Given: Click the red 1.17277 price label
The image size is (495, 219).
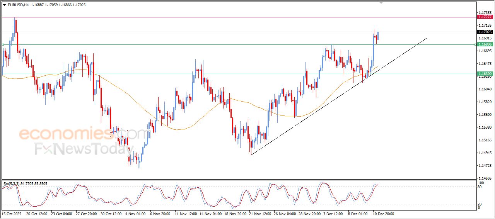Looking at the screenshot, I should click(485, 17).
